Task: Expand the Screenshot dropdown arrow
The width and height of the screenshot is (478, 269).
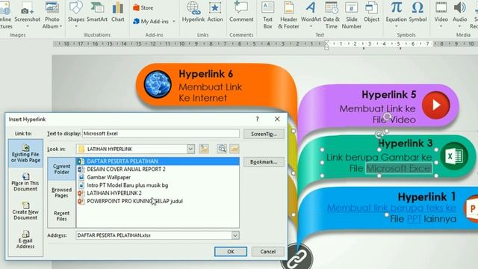Action: [x=28, y=27]
